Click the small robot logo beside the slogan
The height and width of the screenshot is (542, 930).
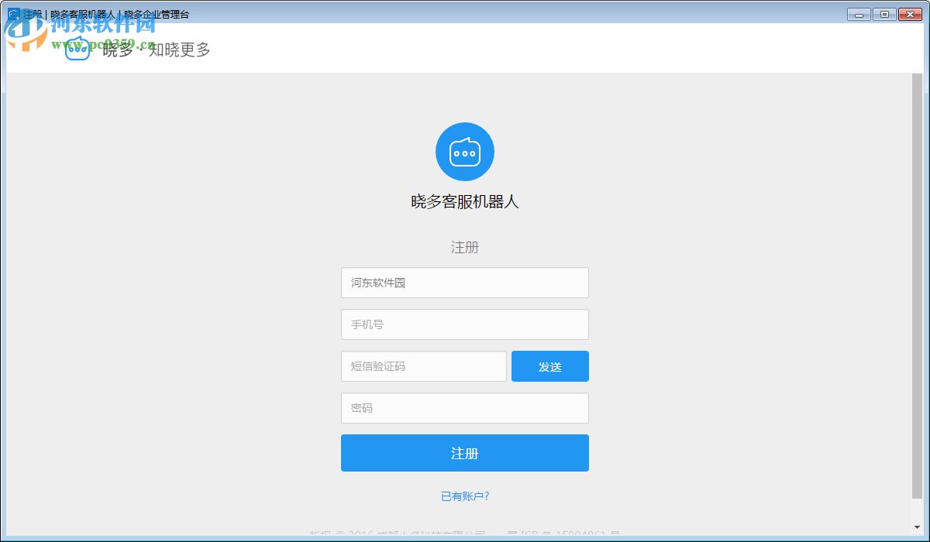point(77,48)
